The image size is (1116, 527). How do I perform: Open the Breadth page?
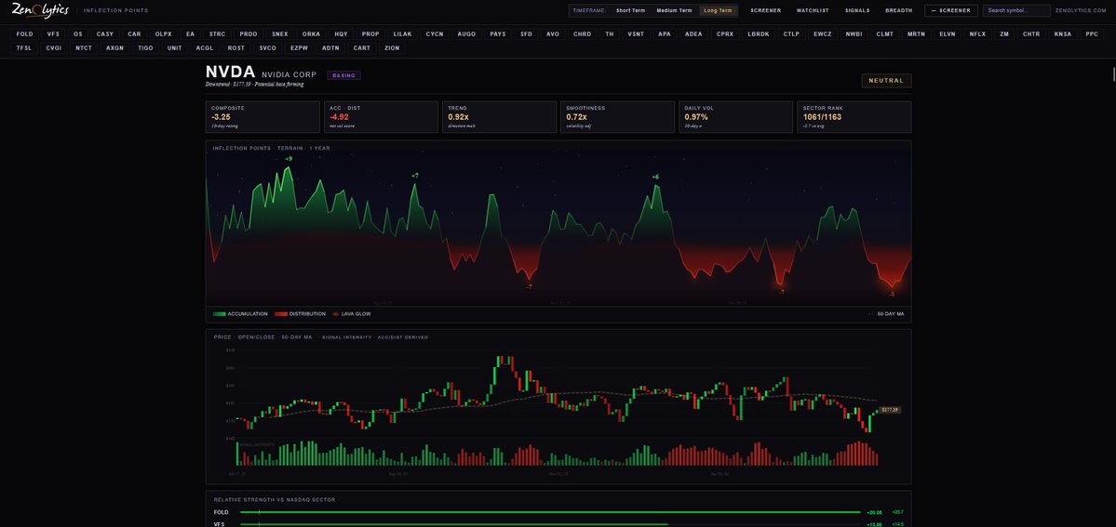click(899, 10)
